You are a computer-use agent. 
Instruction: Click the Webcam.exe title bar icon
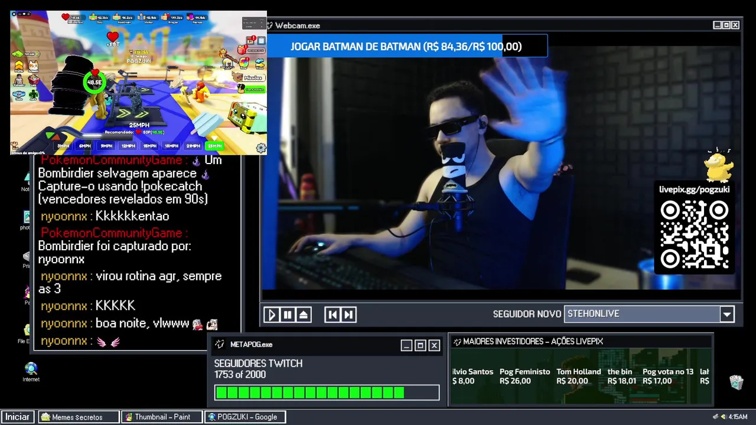(269, 25)
